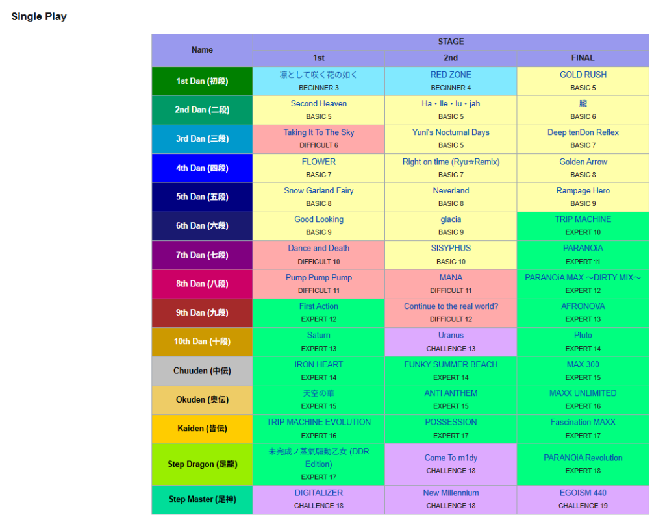Open the Pump Pump Pump link
This screenshot has width=665, height=522.
coord(318,277)
